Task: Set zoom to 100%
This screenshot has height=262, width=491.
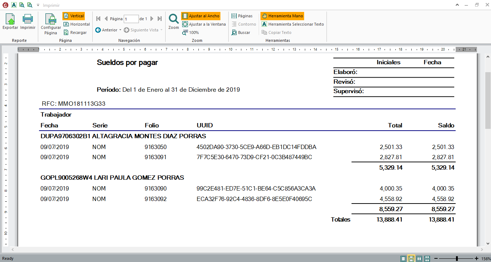Action: (190, 32)
